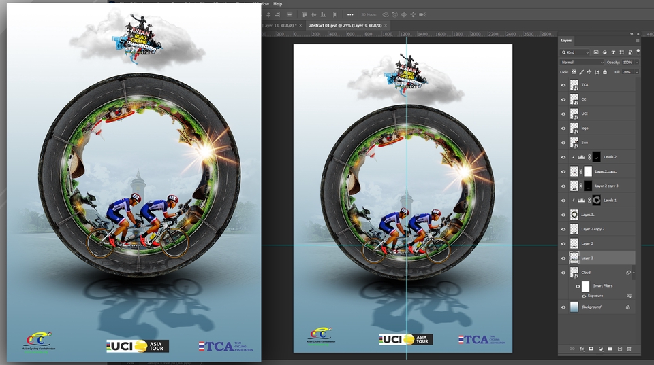
Task: Create a new layer plus icon
Action: [x=620, y=349]
